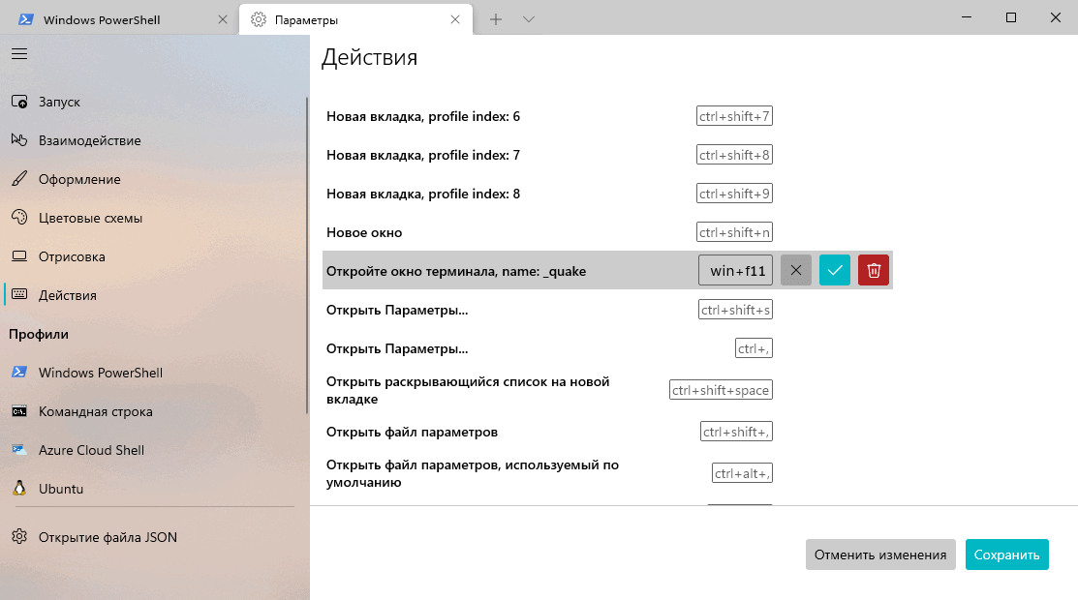Switch to the Параметры tab
The image size is (1078, 600).
click(x=356, y=20)
